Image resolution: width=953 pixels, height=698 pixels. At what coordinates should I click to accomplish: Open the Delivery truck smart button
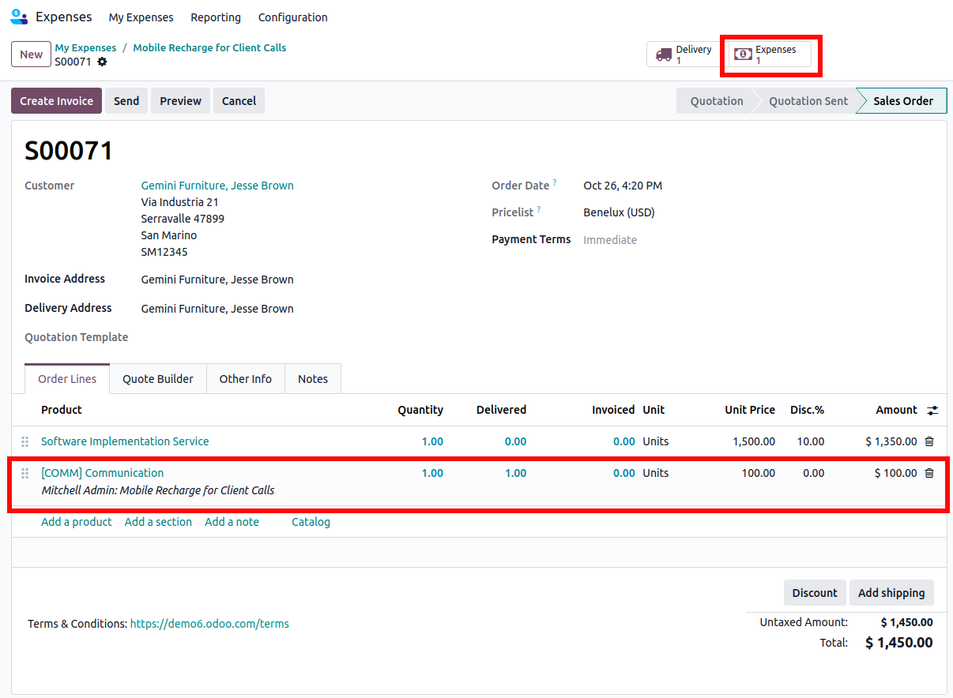click(684, 54)
